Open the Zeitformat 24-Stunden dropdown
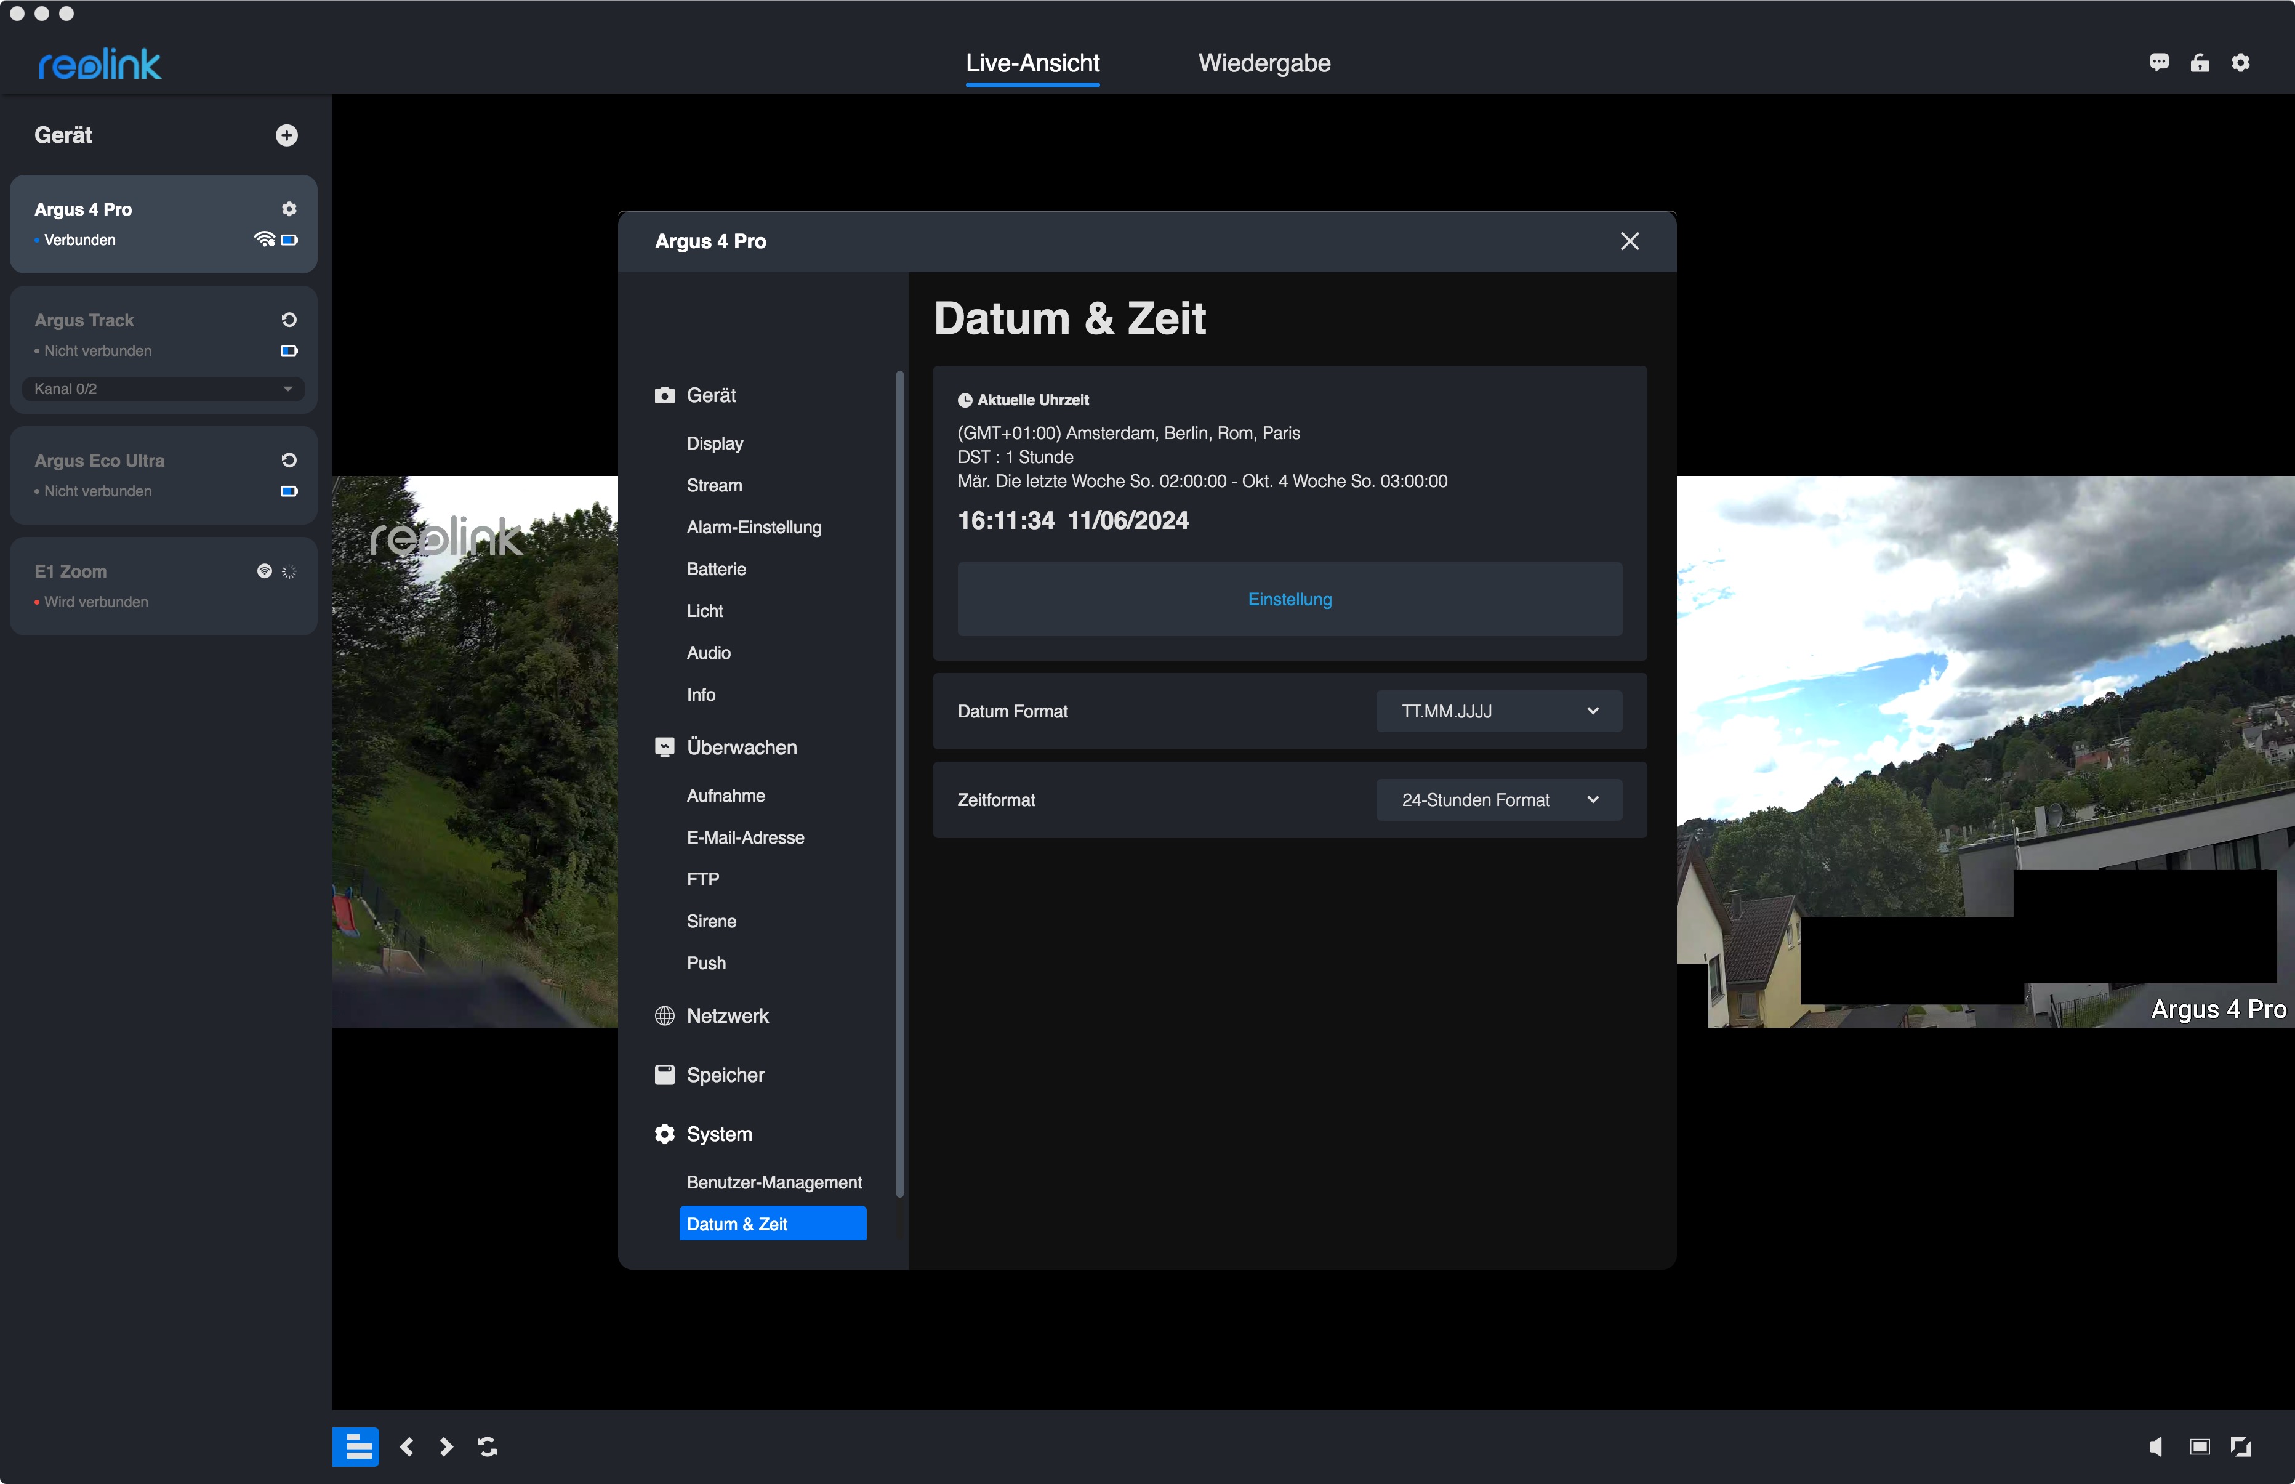Viewport: 2295px width, 1484px height. pyautogui.click(x=1498, y=800)
